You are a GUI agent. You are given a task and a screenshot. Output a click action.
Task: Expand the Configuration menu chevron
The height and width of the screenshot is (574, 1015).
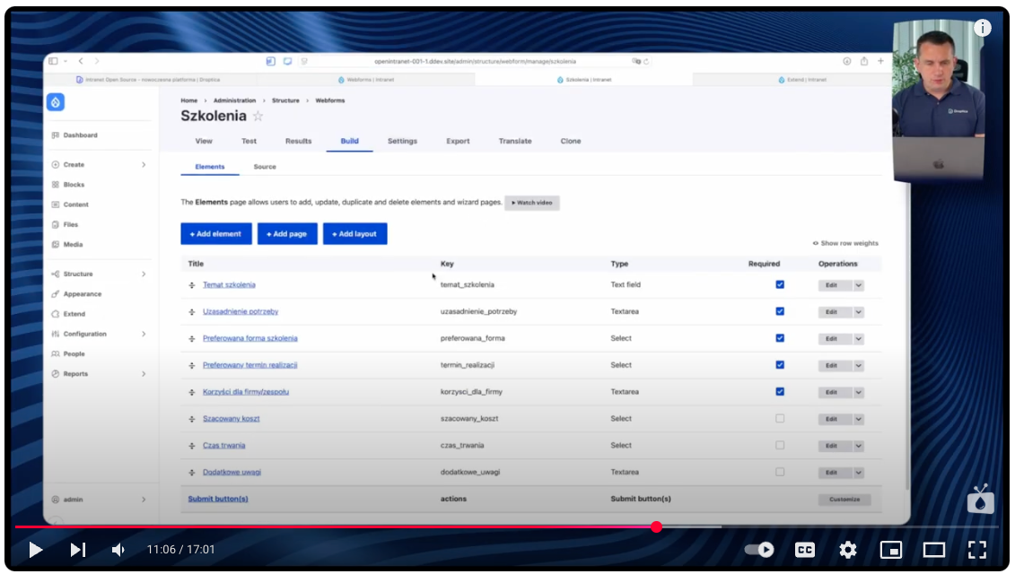pyautogui.click(x=144, y=334)
